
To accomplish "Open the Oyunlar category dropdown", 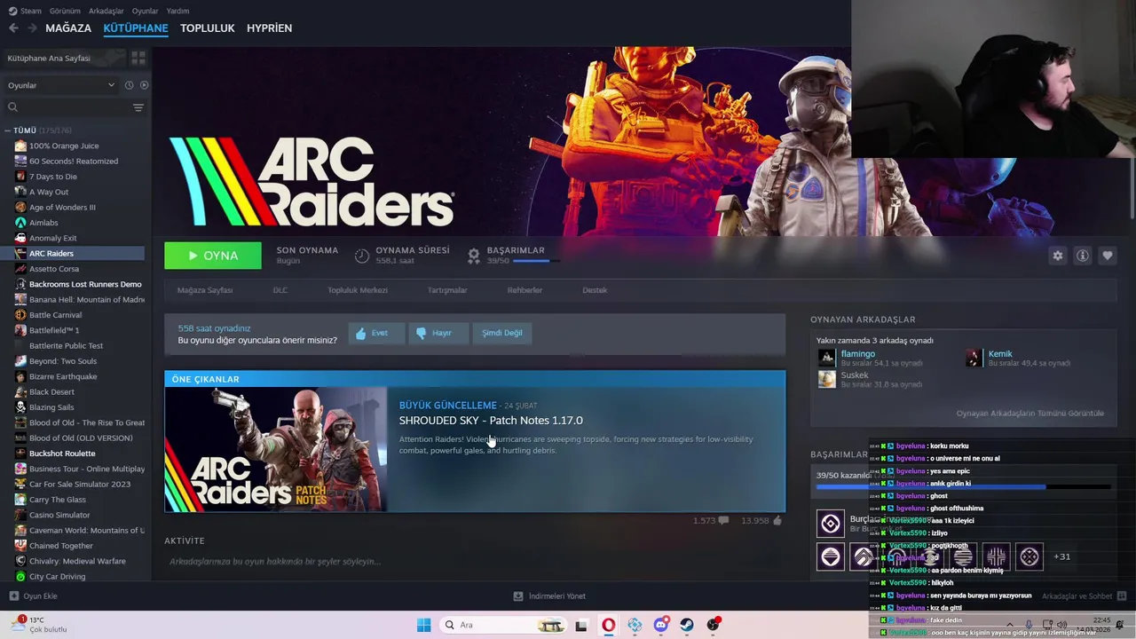I will [61, 85].
